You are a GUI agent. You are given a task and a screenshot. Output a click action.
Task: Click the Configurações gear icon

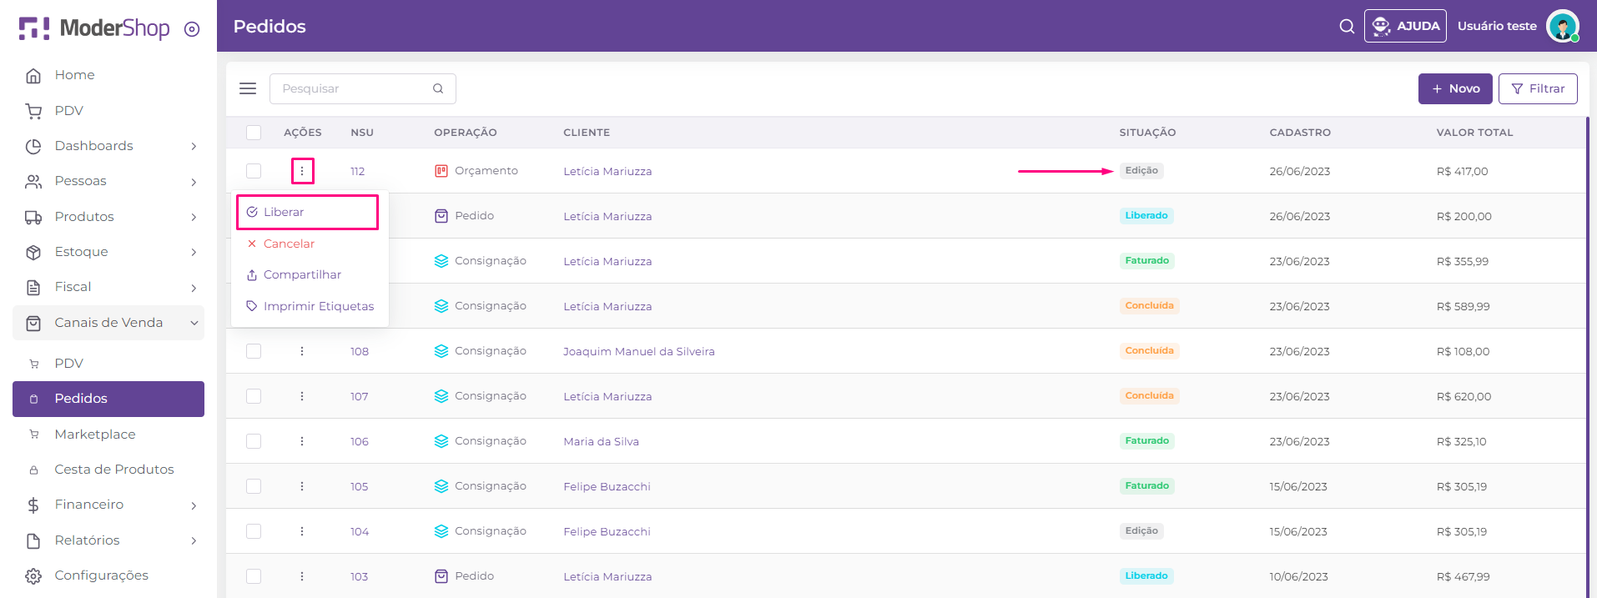point(33,575)
